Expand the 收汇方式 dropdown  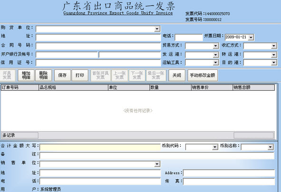[274, 46]
